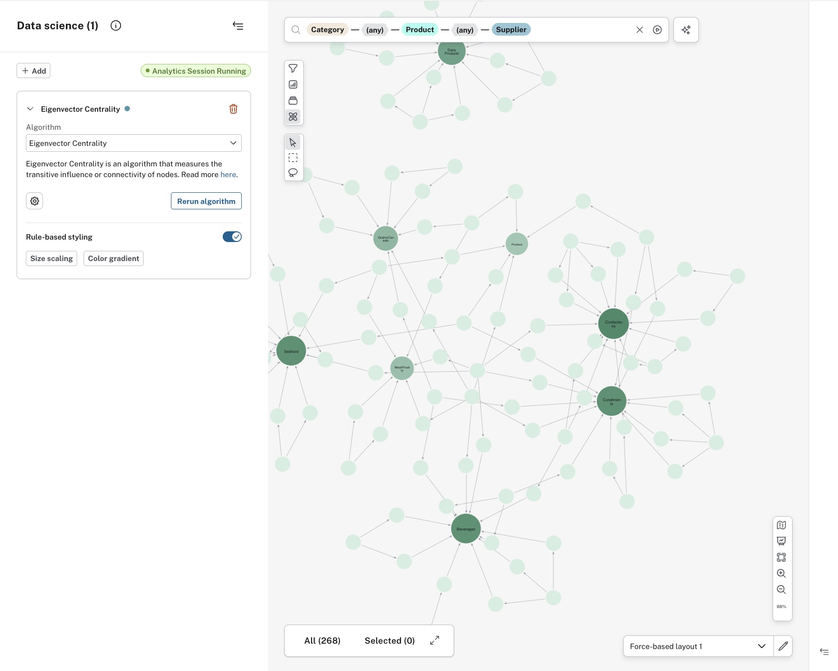Switch to the All (268) tab
The image size is (838, 671).
click(322, 641)
